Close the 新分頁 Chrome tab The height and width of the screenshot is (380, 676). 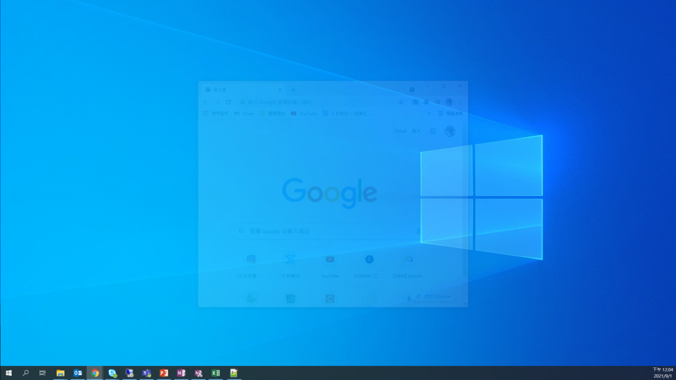[279, 90]
